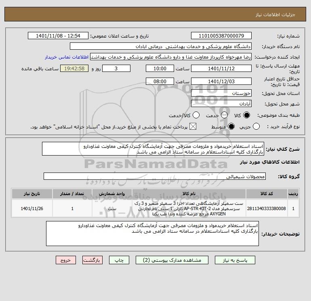The width and height of the screenshot is (311, 301).
Task: Click the پاسخ به نیاز button
Action: [235, 260]
